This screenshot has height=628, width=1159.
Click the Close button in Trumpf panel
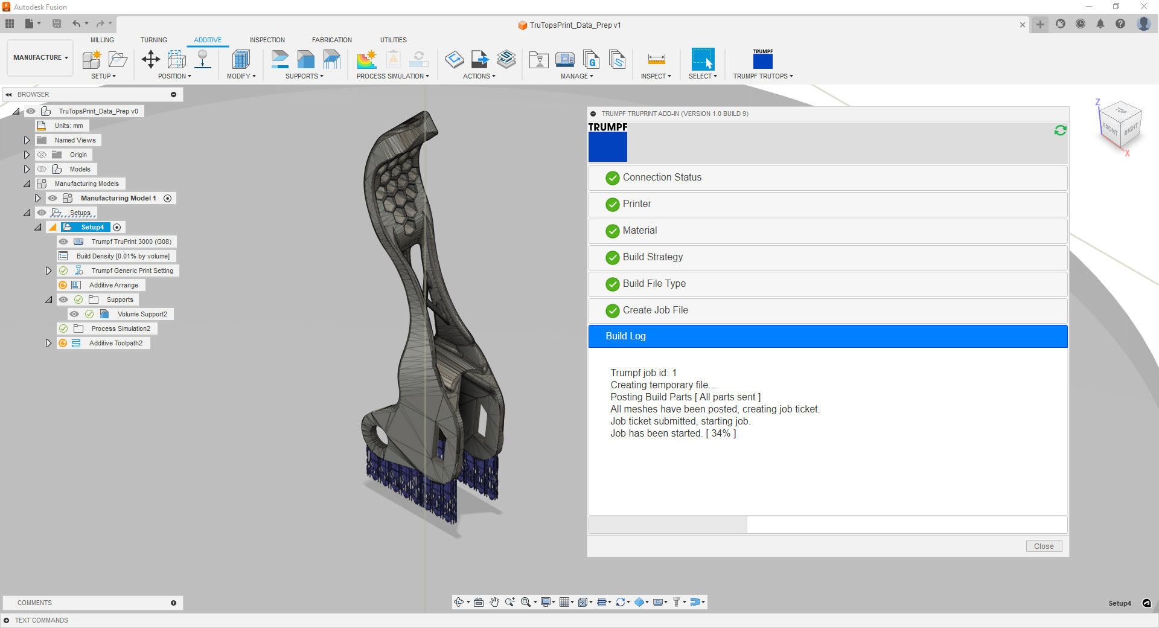[1043, 546]
